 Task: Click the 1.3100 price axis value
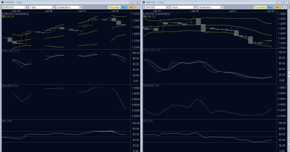[x=136, y=14]
